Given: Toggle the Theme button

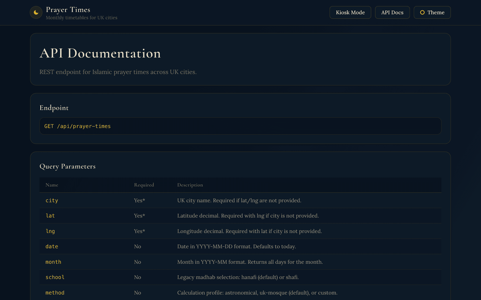Looking at the screenshot, I should (x=432, y=12).
